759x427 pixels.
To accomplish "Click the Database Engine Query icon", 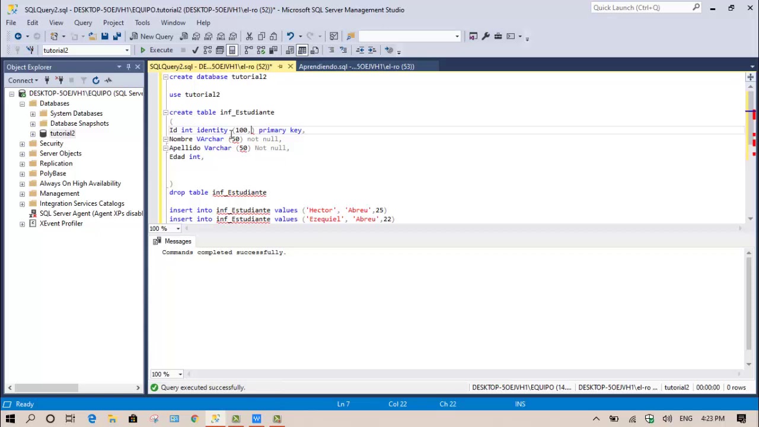I will 184,36.
